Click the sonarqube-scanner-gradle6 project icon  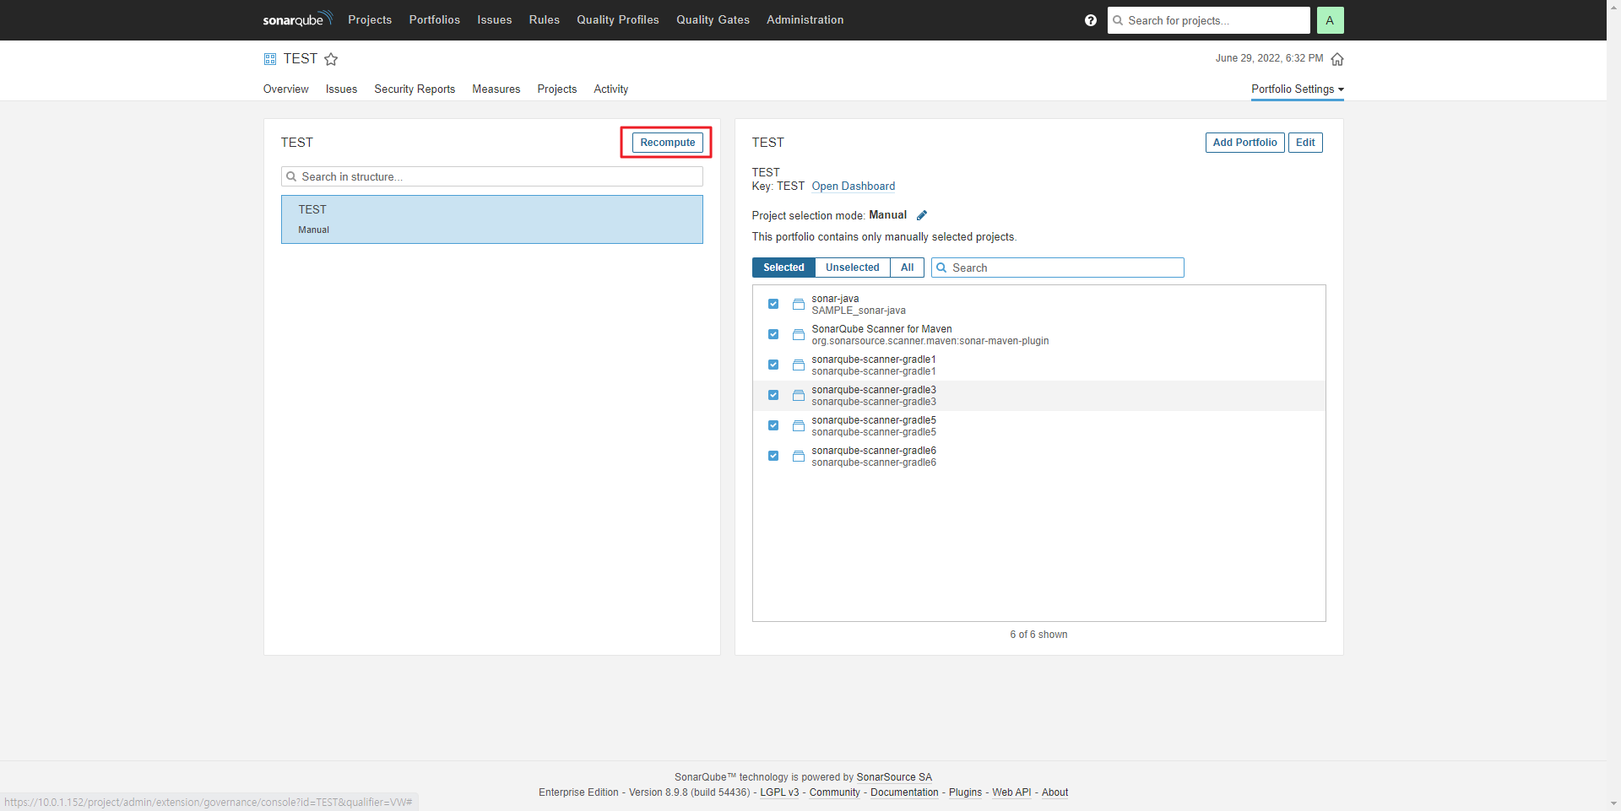point(798,456)
